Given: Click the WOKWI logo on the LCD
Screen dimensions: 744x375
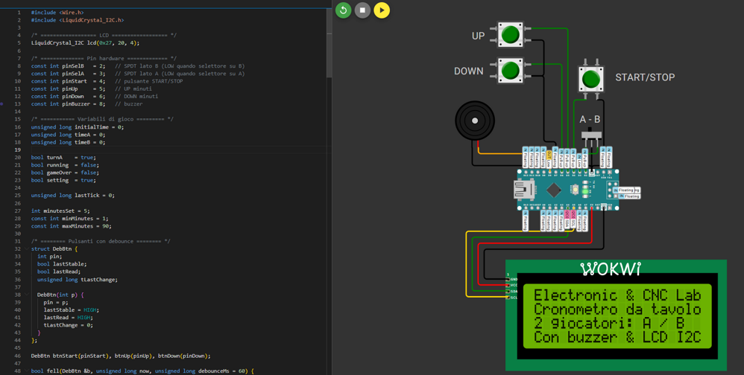Looking at the screenshot, I should (x=611, y=269).
